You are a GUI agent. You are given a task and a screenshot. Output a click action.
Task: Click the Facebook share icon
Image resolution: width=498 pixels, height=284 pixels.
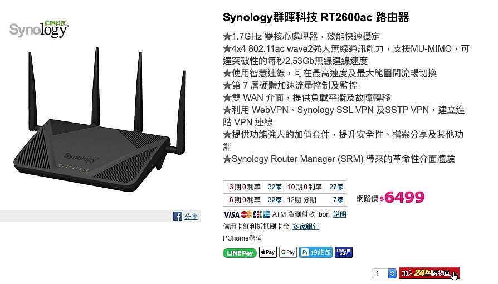pos(178,216)
